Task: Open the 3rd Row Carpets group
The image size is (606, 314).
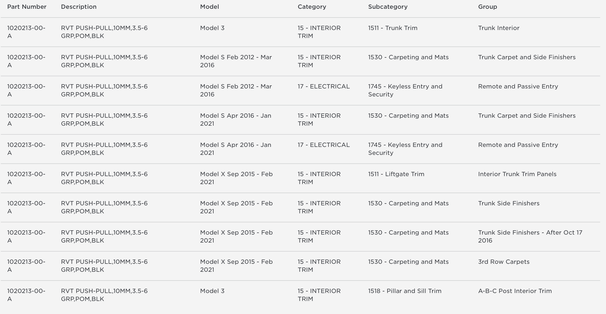Action: [x=503, y=262]
